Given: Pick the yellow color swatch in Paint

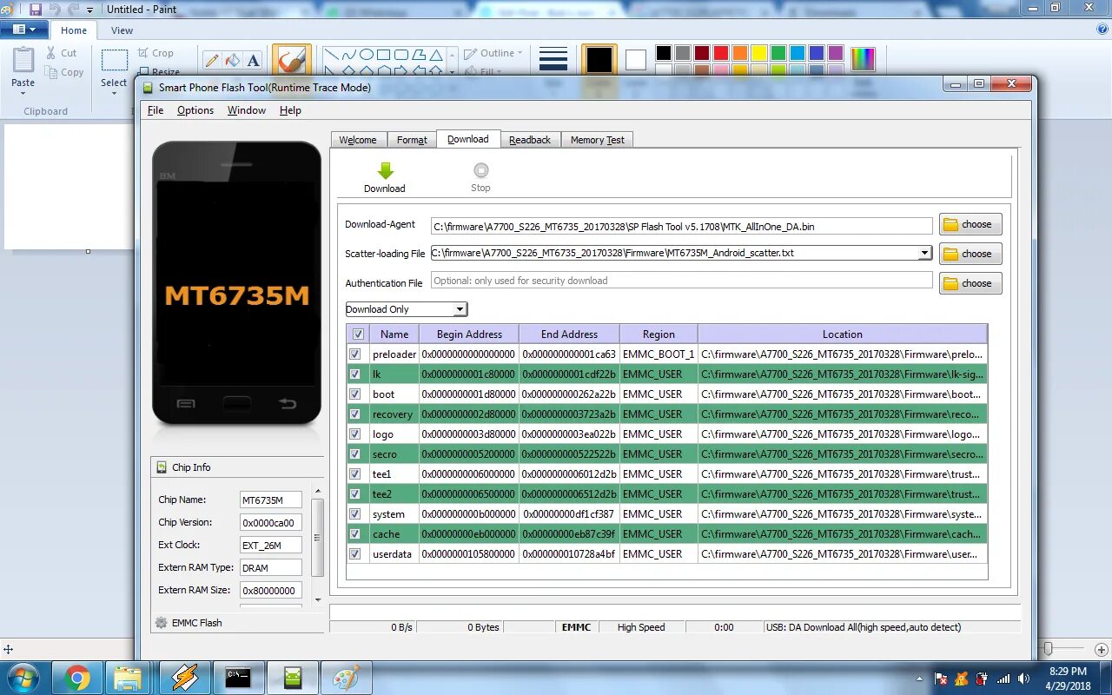Looking at the screenshot, I should [759, 53].
